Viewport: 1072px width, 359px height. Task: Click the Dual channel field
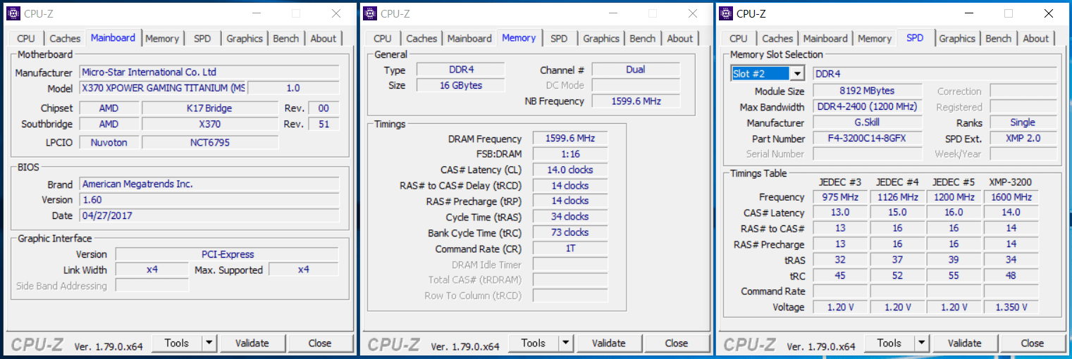[635, 69]
